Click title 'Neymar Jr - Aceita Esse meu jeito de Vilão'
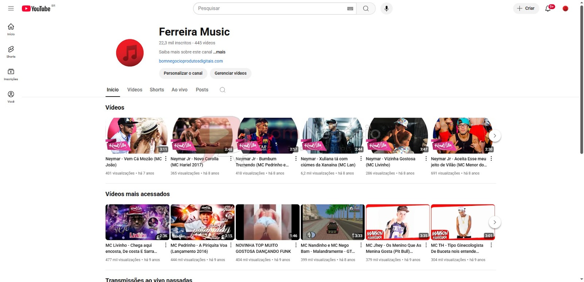The height and width of the screenshot is (282, 584). coord(459,162)
